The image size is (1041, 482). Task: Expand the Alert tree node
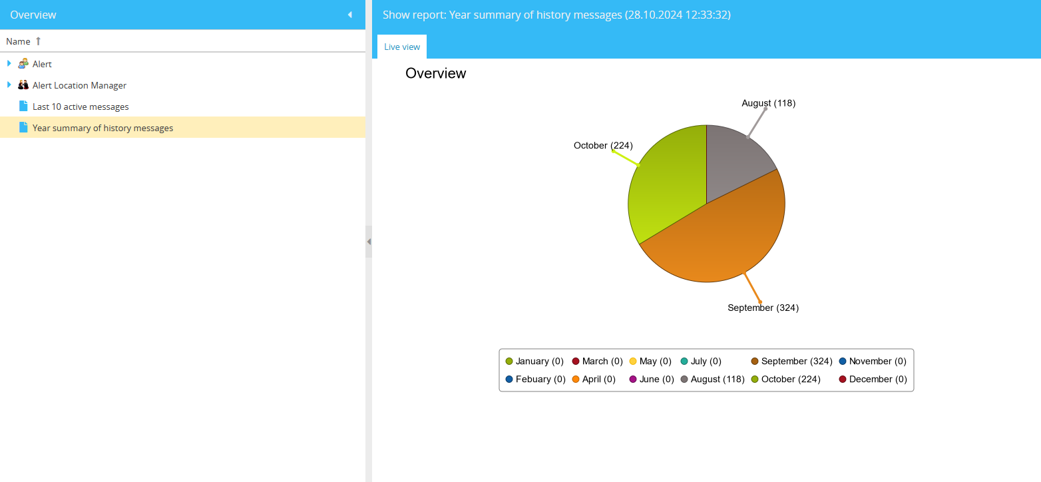(9, 63)
